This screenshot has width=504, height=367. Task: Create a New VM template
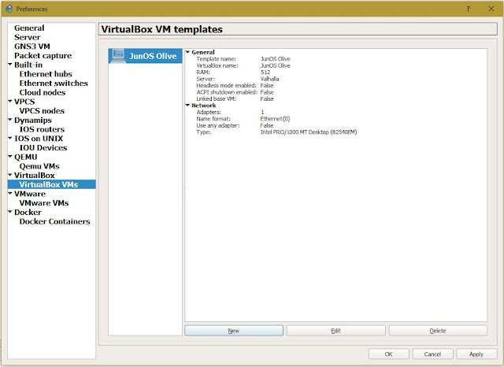click(234, 331)
